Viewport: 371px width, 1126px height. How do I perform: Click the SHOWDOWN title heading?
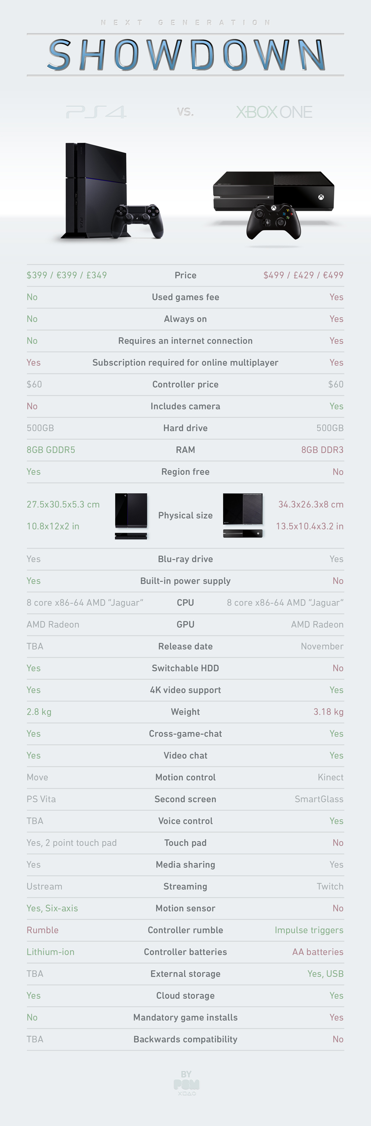point(186,55)
